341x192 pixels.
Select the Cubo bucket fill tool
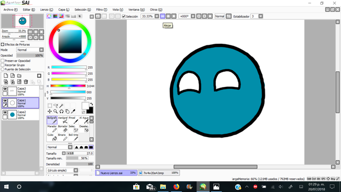click(x=52, y=137)
